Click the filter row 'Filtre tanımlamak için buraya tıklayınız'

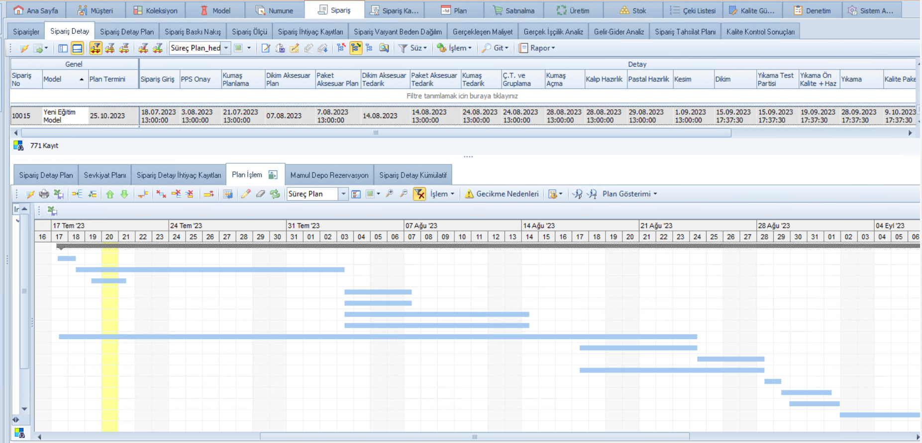462,96
